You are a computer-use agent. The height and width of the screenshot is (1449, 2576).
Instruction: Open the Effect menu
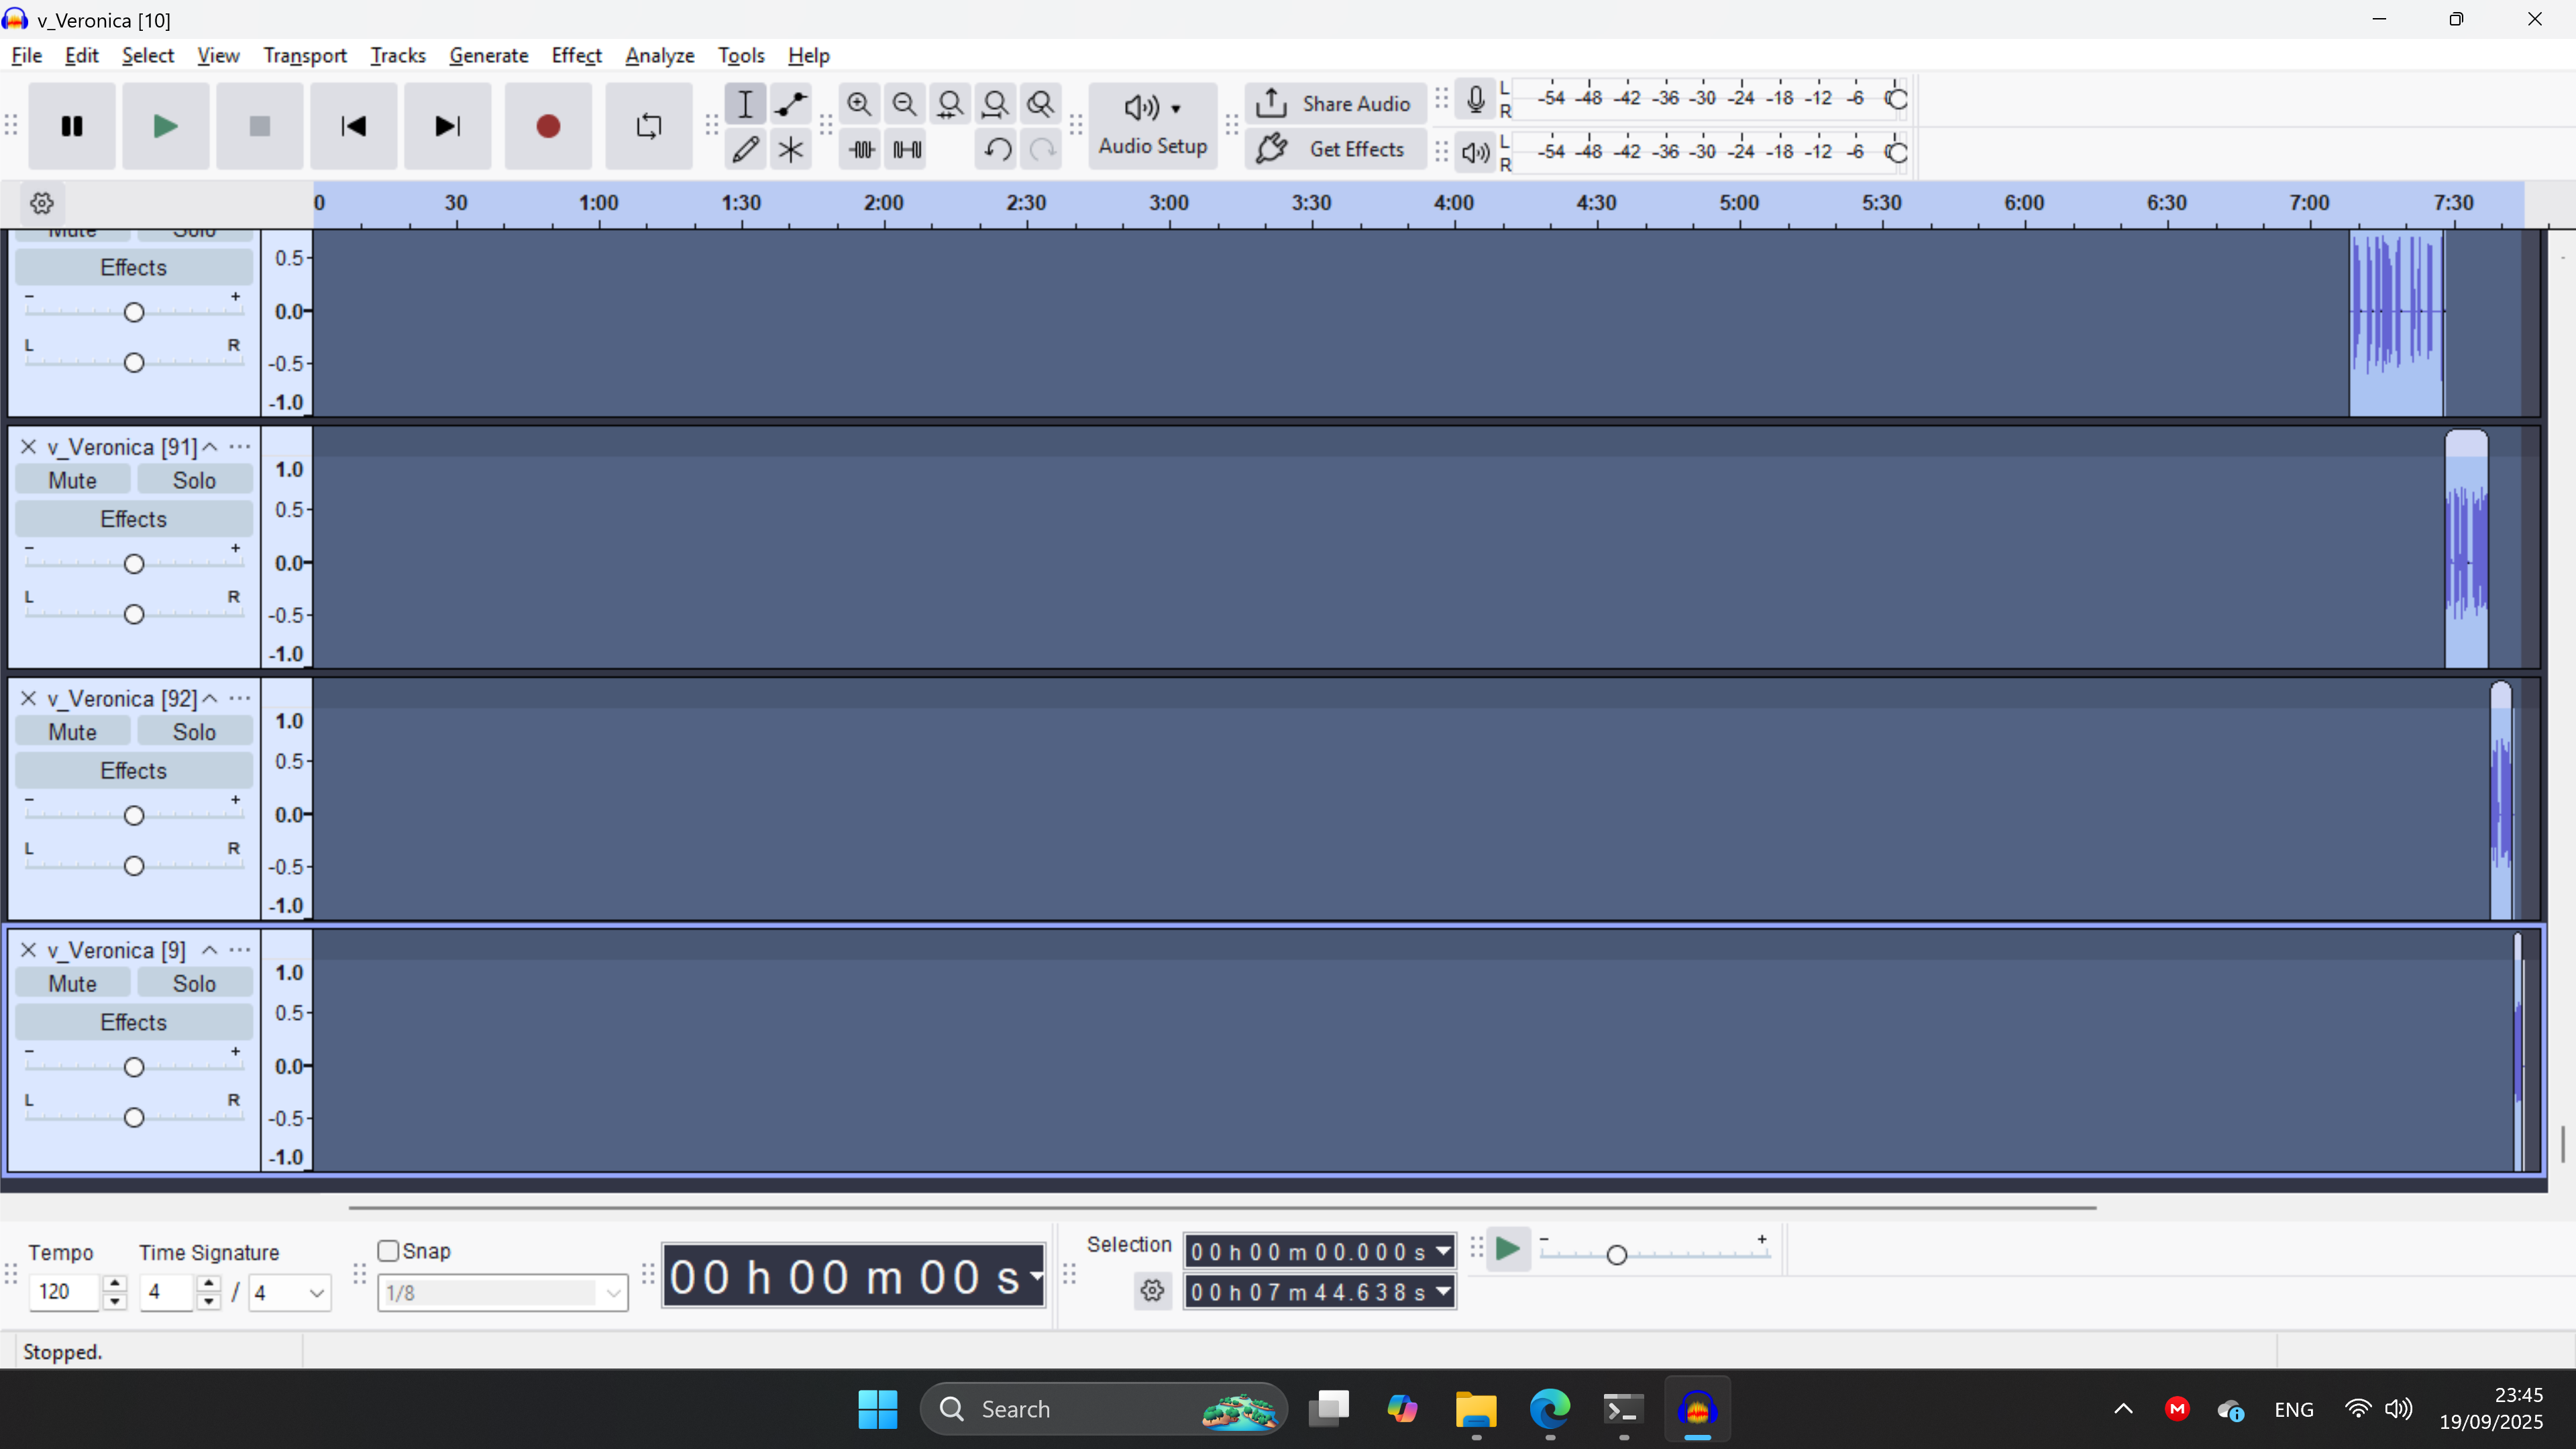pos(576,56)
